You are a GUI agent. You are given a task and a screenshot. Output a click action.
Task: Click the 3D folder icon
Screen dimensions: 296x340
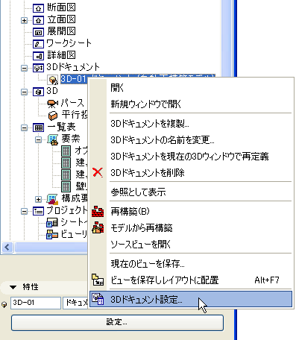pos(38,92)
